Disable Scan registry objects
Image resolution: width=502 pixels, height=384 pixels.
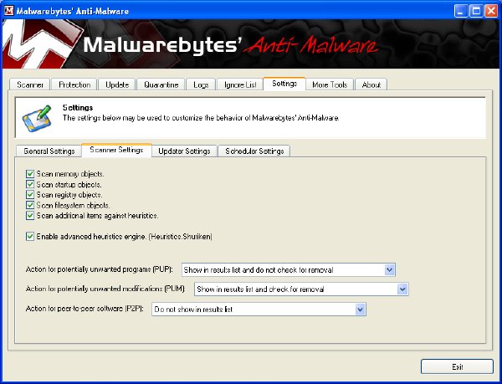click(30, 195)
